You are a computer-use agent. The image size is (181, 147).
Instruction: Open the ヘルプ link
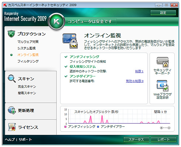point(10,139)
